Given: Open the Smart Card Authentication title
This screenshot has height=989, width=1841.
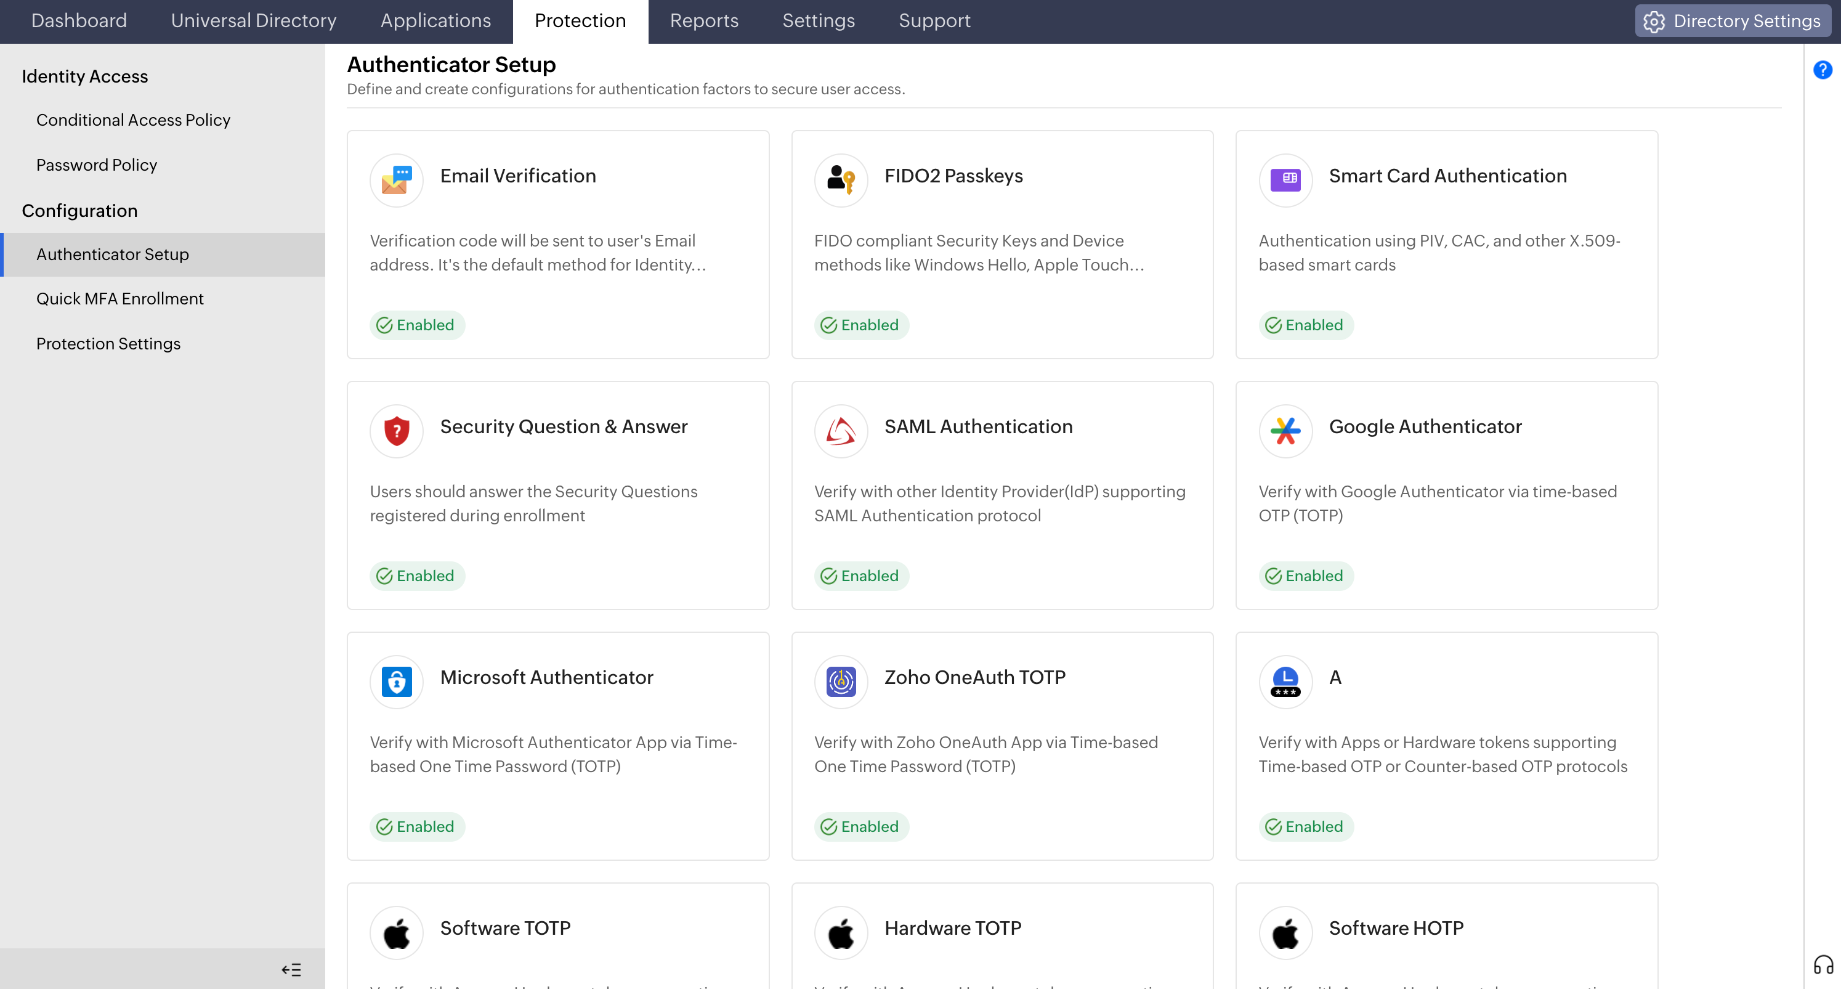Looking at the screenshot, I should point(1448,176).
